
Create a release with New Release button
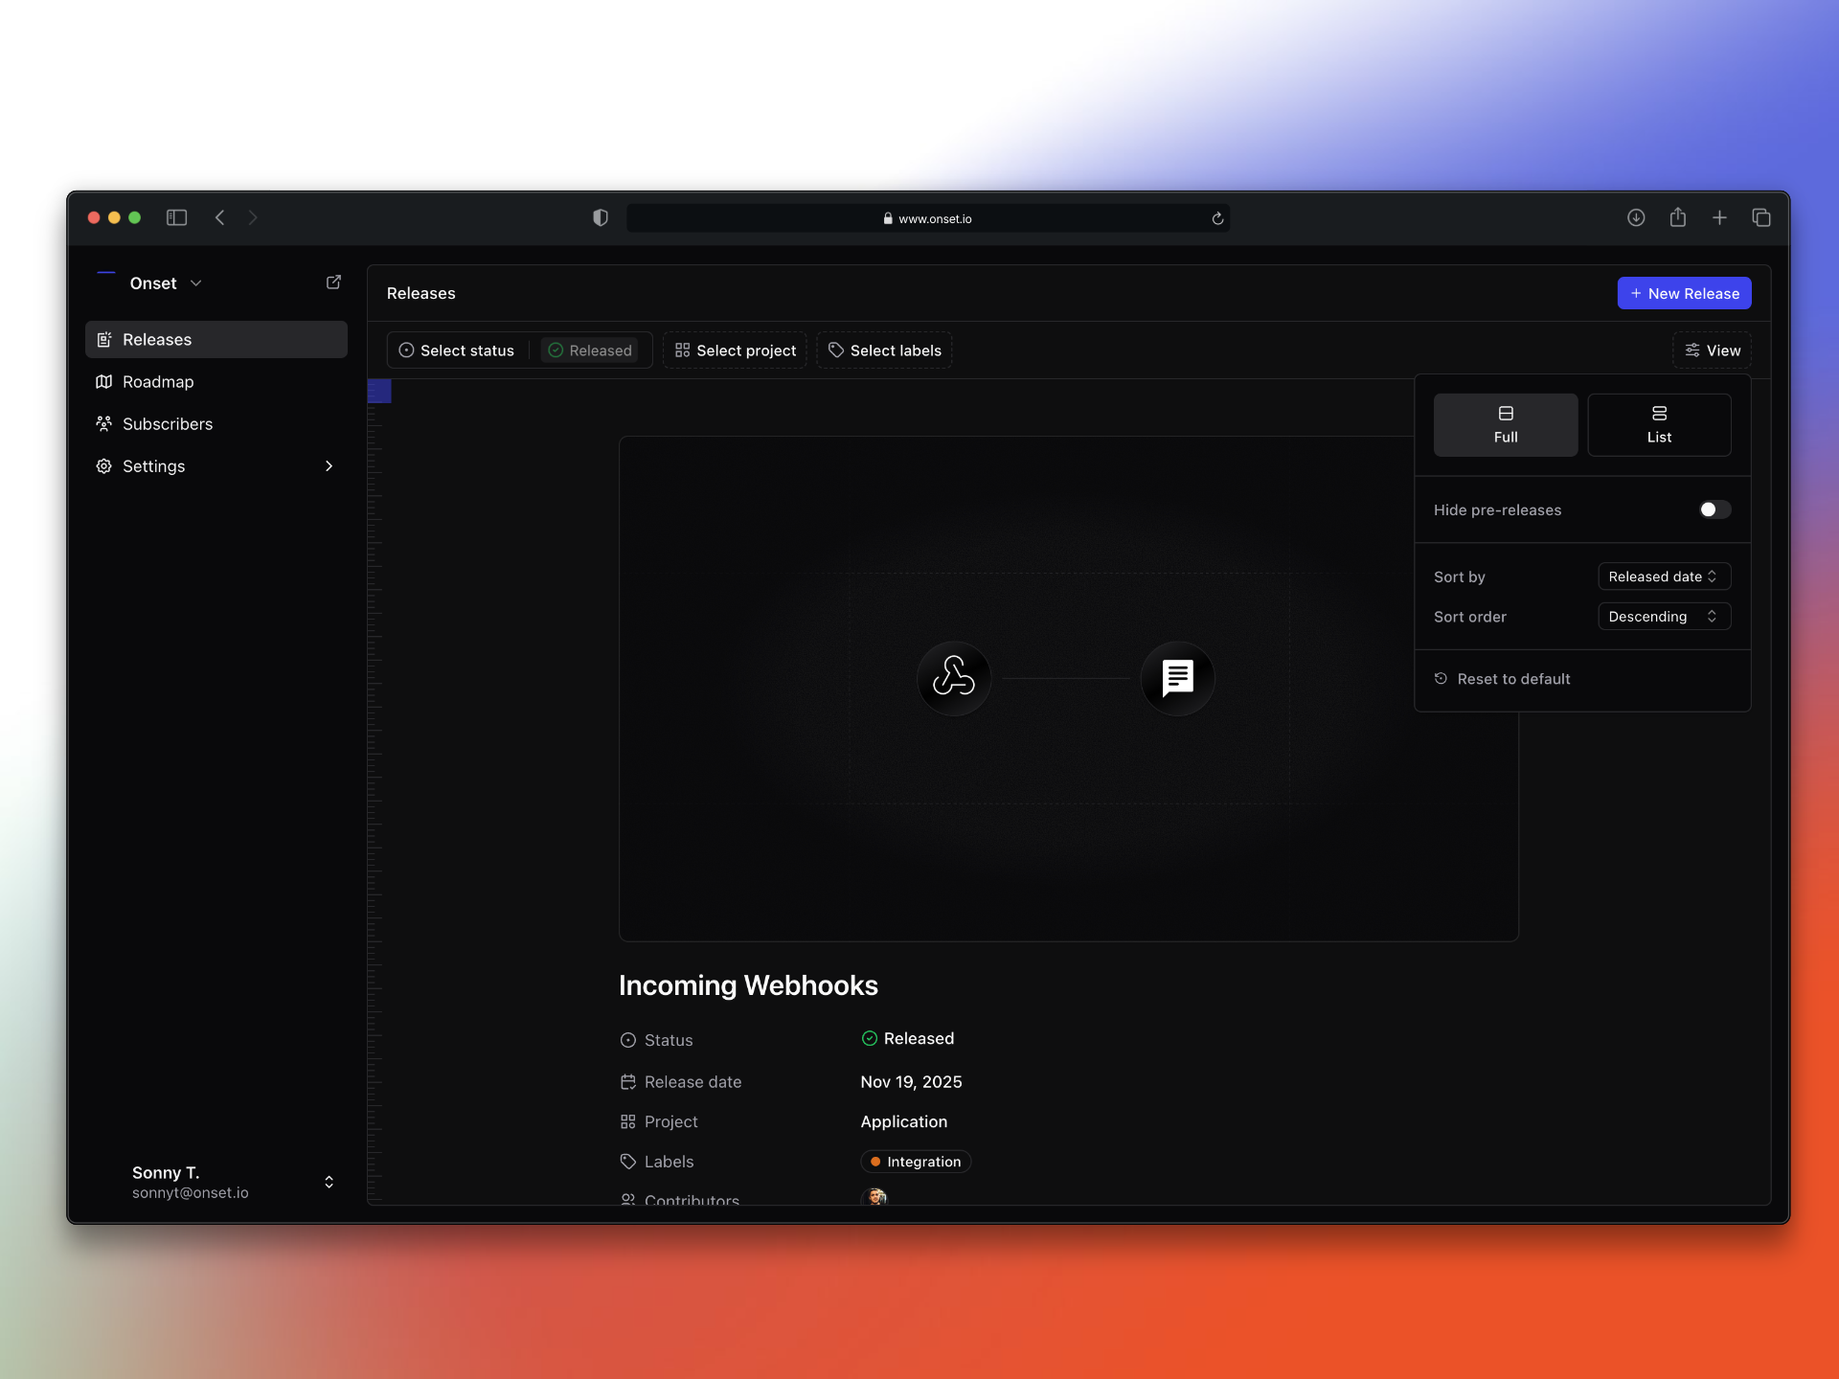[1684, 293]
